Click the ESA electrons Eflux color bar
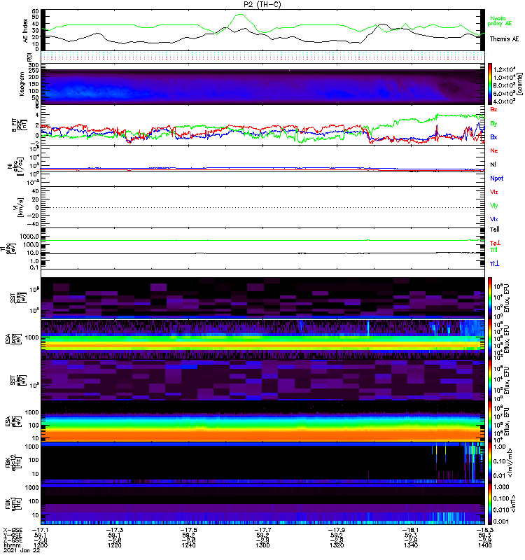 point(490,421)
